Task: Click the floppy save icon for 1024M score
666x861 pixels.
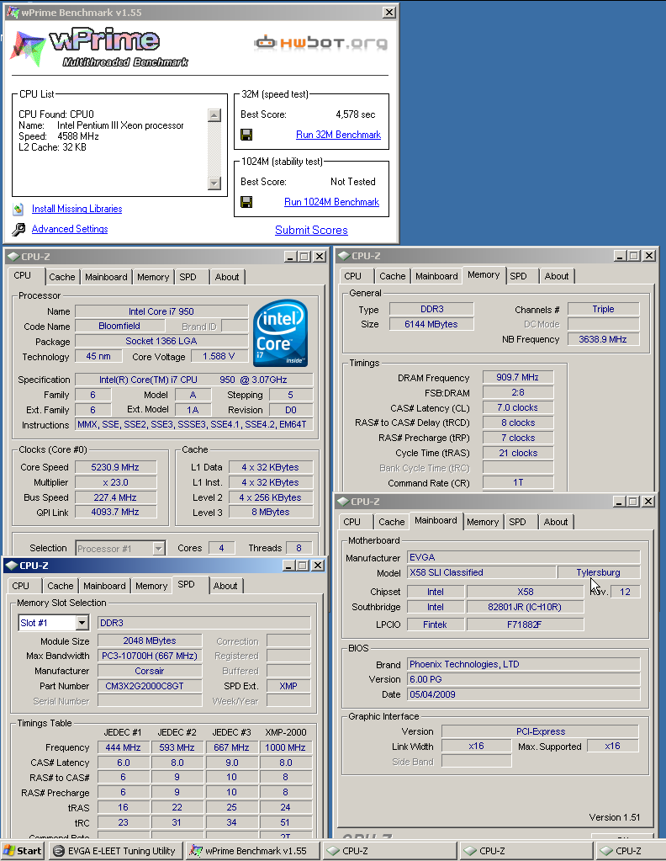Action: [246, 202]
